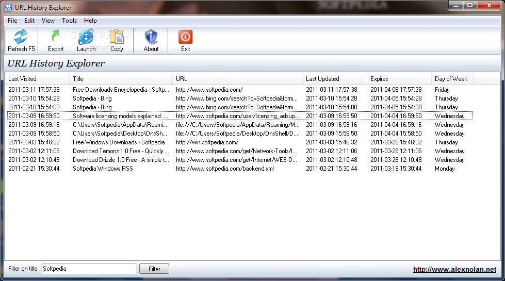Maximize the URL History Explorer window
Screen dimensions: 505x281
(x=470, y=6)
